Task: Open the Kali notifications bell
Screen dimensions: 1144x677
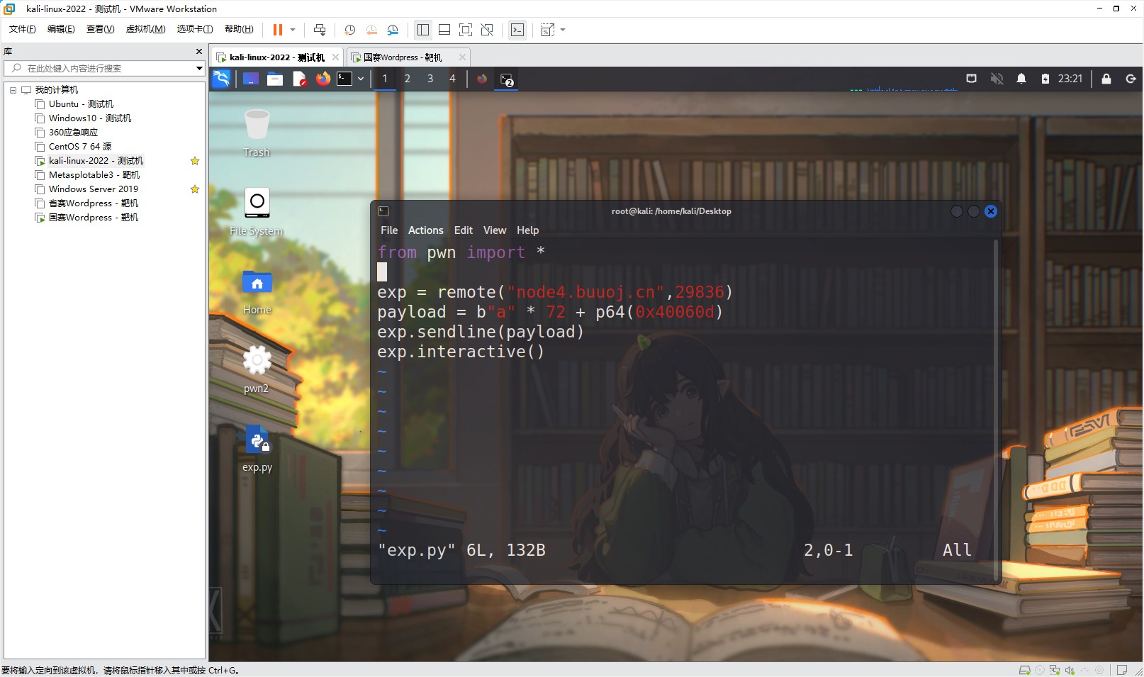Action: [x=1021, y=79]
